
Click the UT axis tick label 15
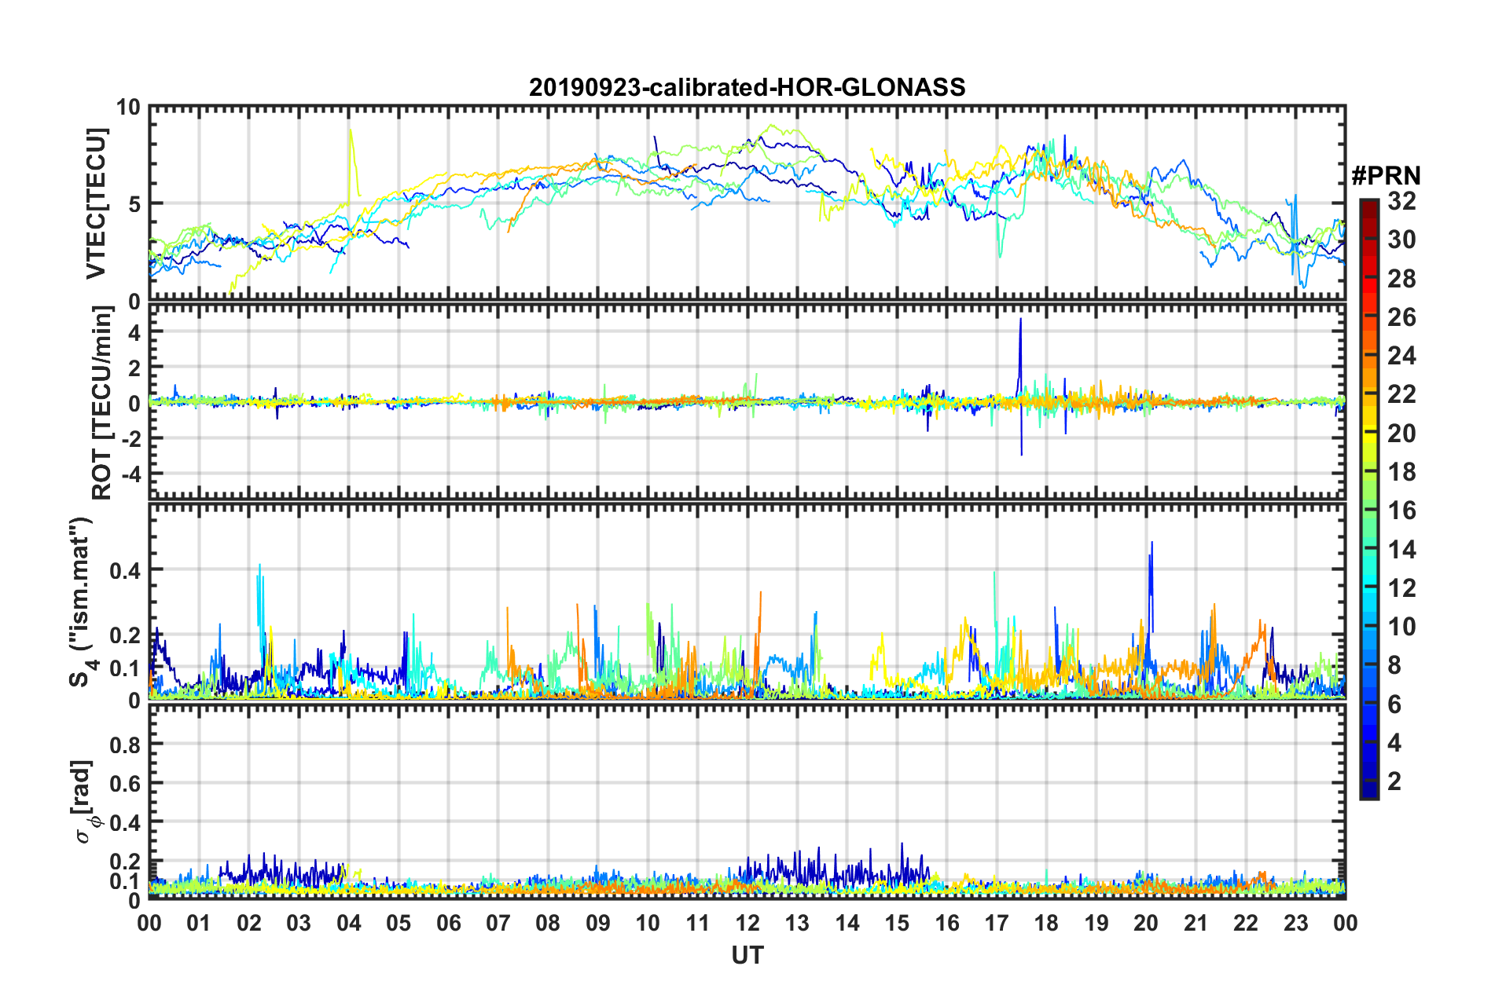[x=897, y=923]
